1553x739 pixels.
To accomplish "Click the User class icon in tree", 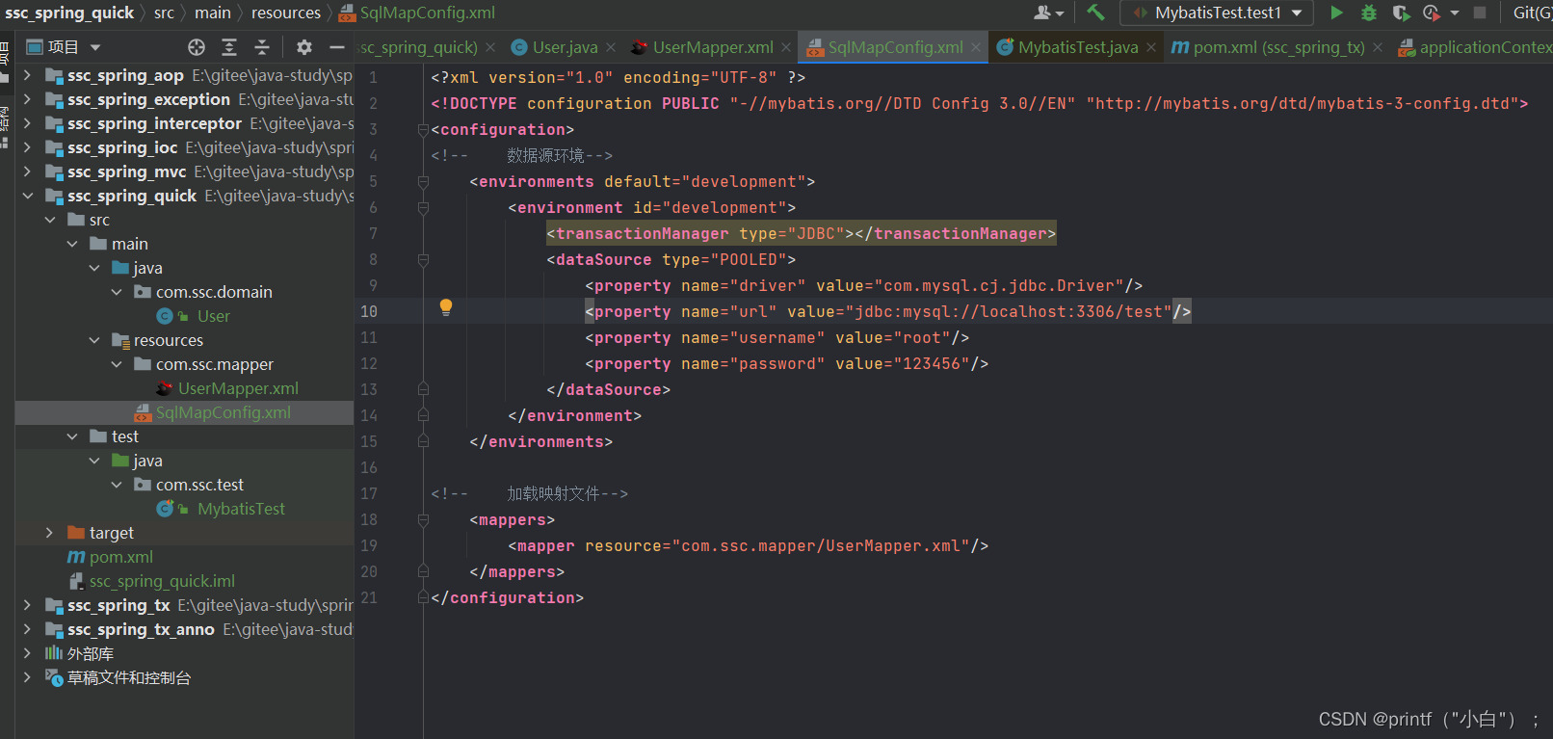I will coord(165,316).
